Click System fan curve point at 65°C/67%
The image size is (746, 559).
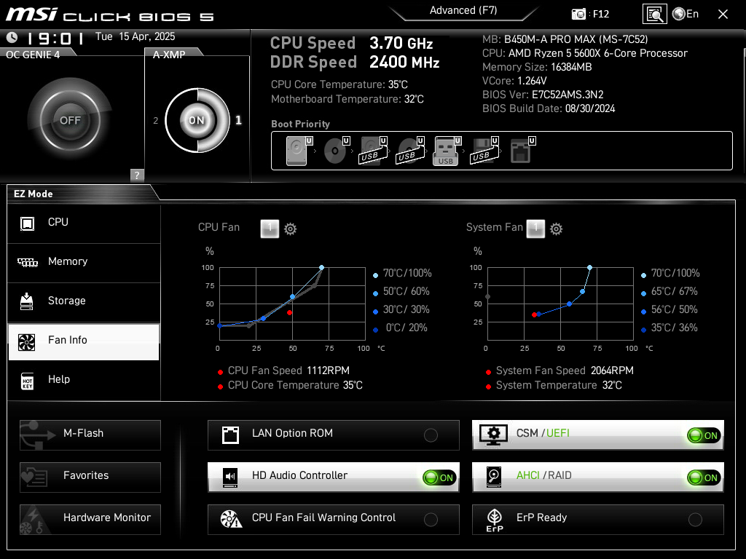tap(582, 291)
